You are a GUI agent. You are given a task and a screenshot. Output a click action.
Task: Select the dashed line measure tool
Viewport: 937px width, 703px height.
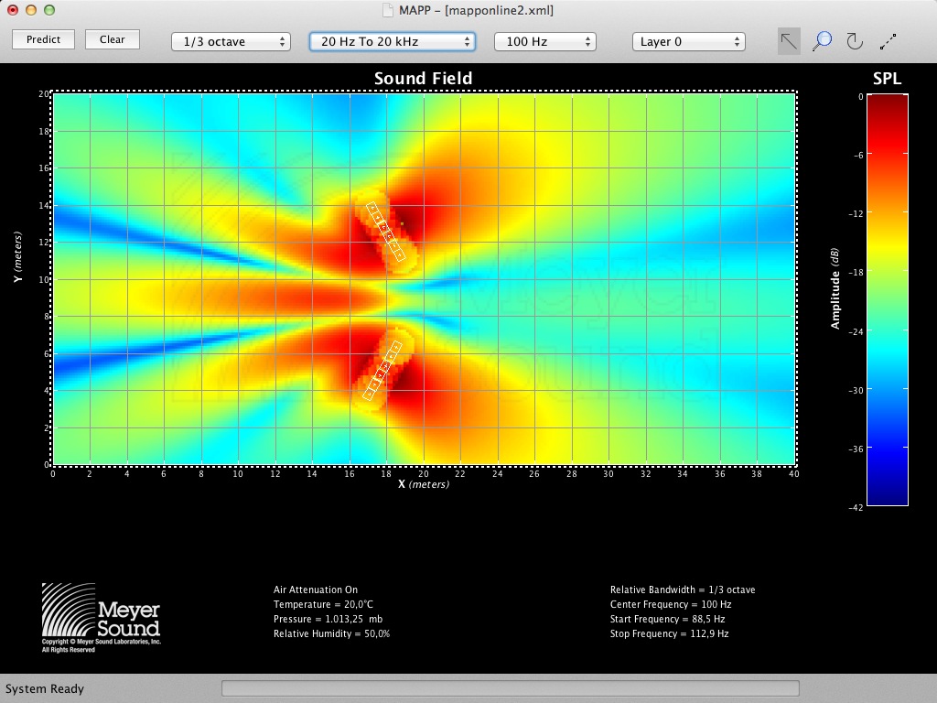pyautogui.click(x=888, y=41)
